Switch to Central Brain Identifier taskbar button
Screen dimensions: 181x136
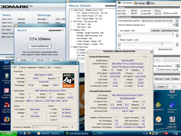click(77, 133)
